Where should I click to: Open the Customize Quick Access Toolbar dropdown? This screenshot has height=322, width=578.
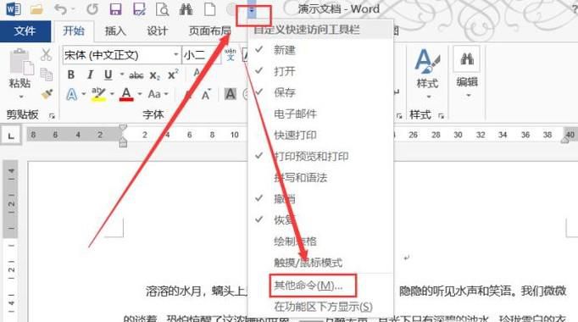point(252,10)
